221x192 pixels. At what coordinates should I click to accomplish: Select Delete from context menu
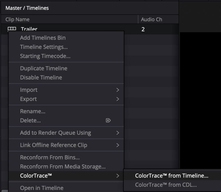tap(66, 121)
